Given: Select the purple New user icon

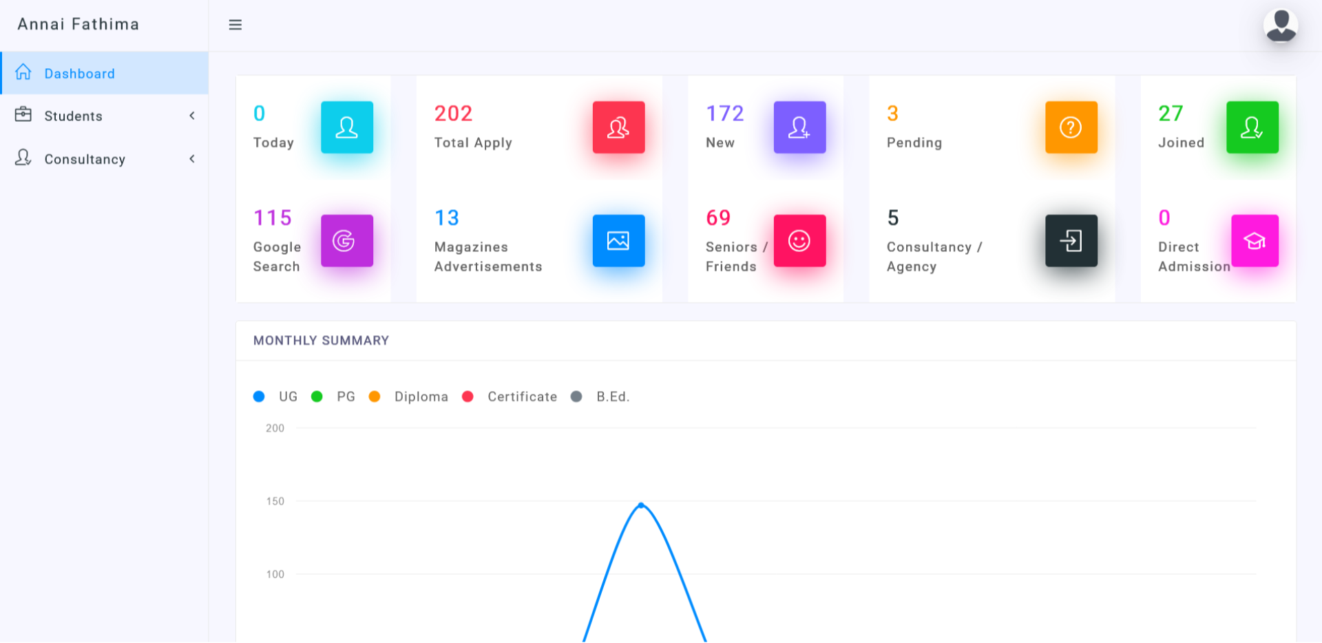Looking at the screenshot, I should (799, 127).
